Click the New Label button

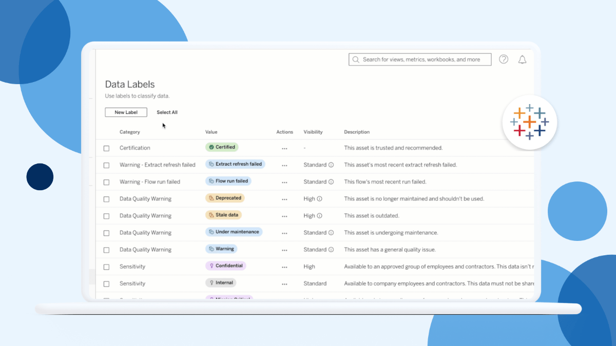click(x=126, y=112)
